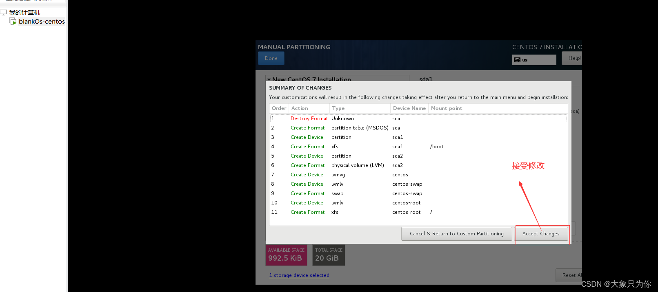
Task: Click the TOTAL SPACE 20 GiB box
Action: tap(329, 255)
